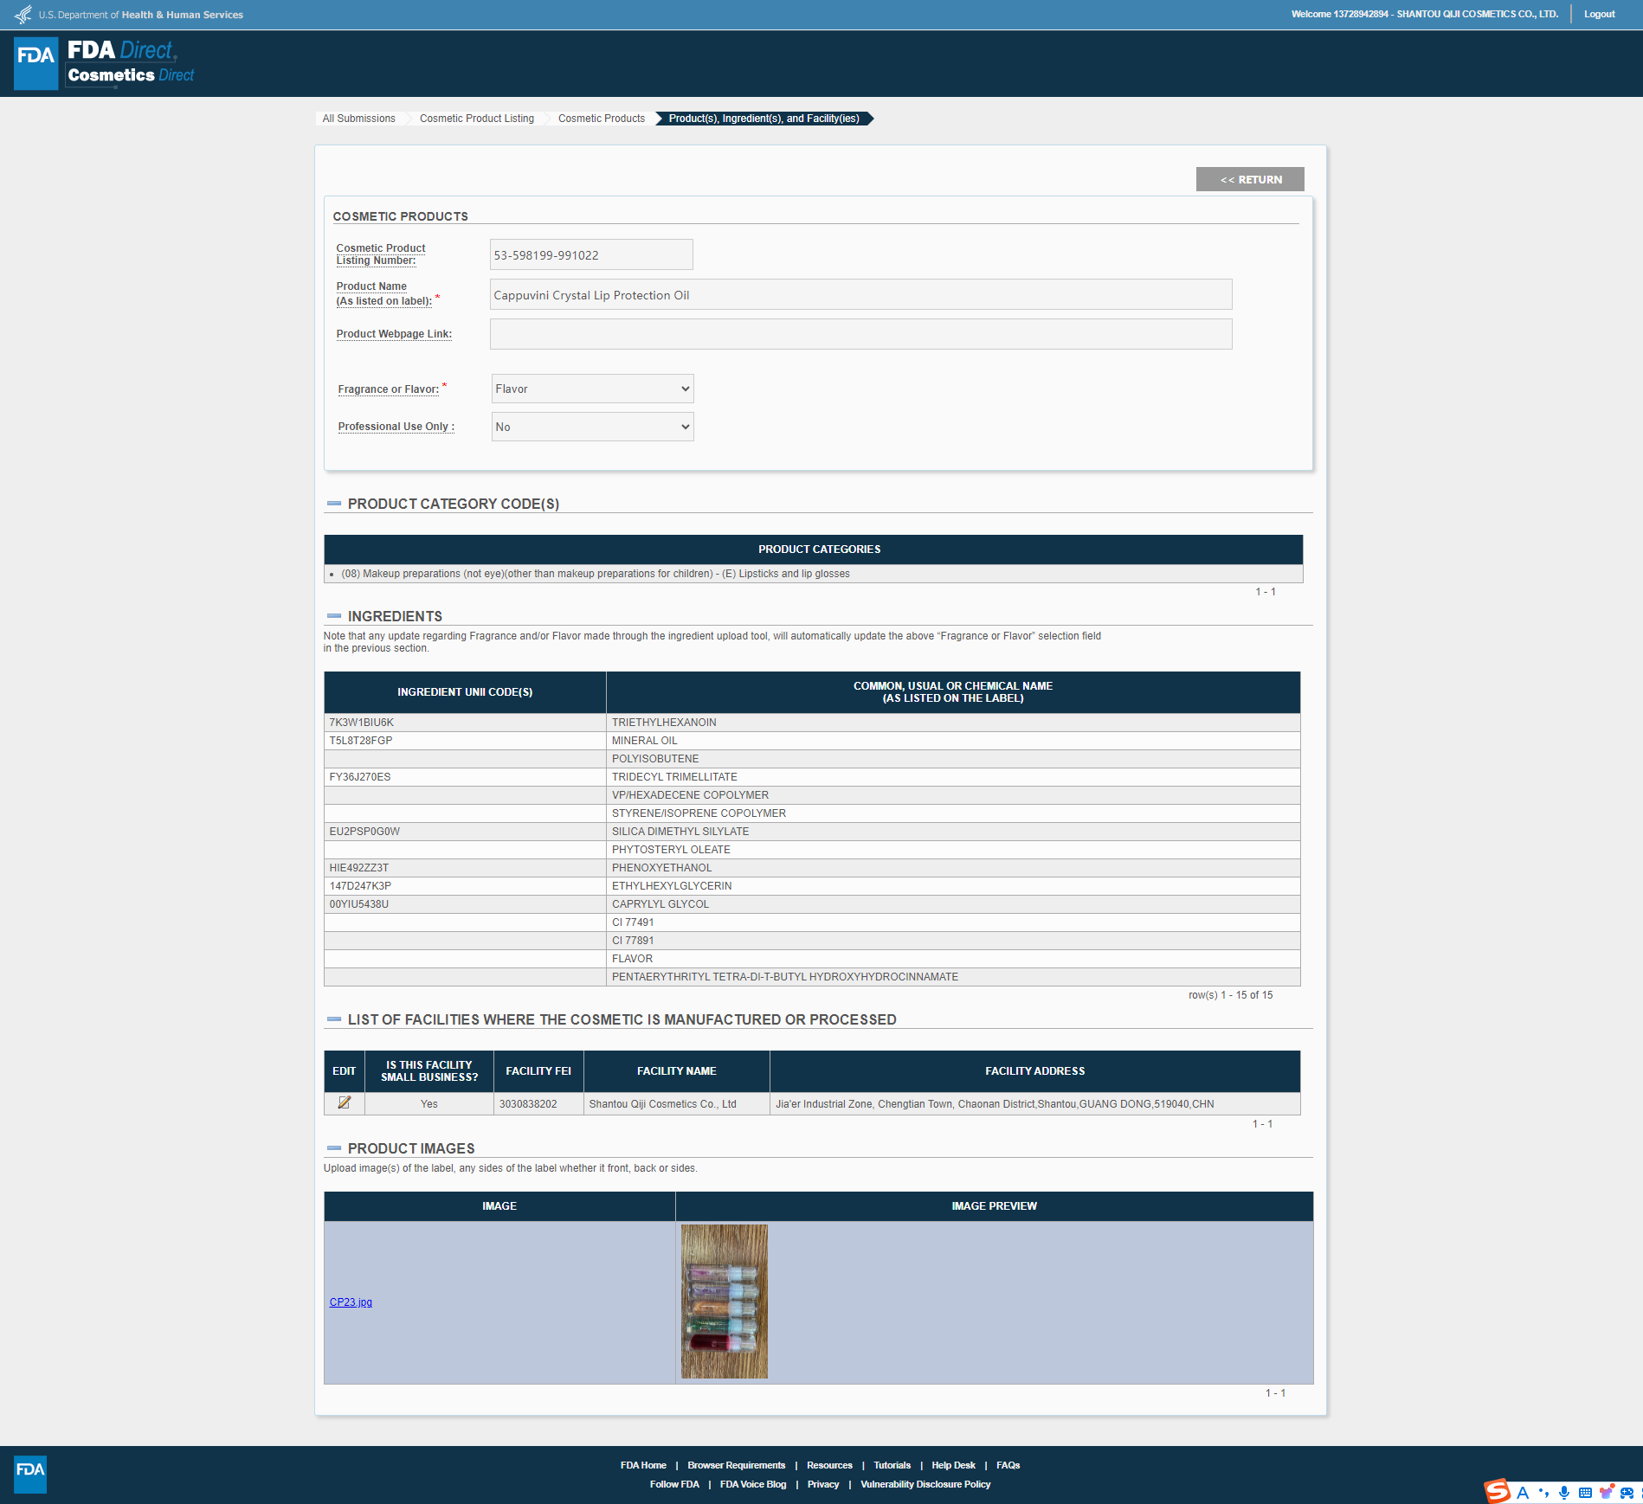Viewport: 1643px width, 1504px height.
Task: Click the Sogou input method logo
Action: (1497, 1491)
